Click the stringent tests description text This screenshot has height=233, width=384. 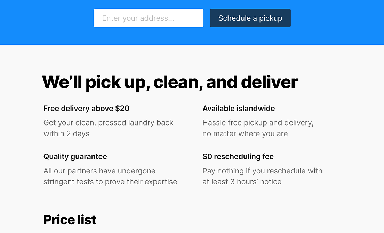point(110,176)
